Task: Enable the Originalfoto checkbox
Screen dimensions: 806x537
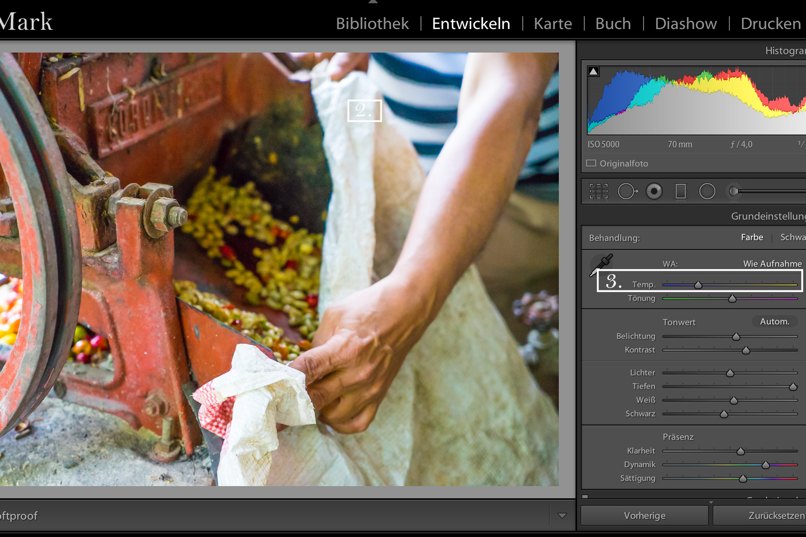Action: point(591,163)
